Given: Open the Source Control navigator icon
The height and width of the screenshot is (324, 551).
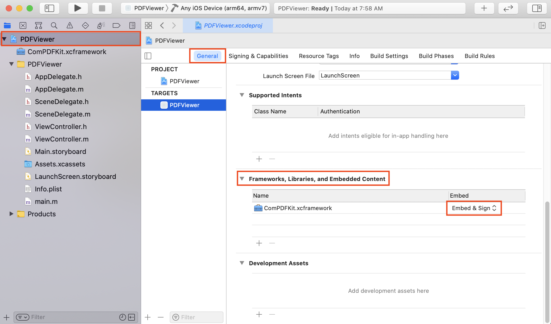Looking at the screenshot, I should point(23,25).
